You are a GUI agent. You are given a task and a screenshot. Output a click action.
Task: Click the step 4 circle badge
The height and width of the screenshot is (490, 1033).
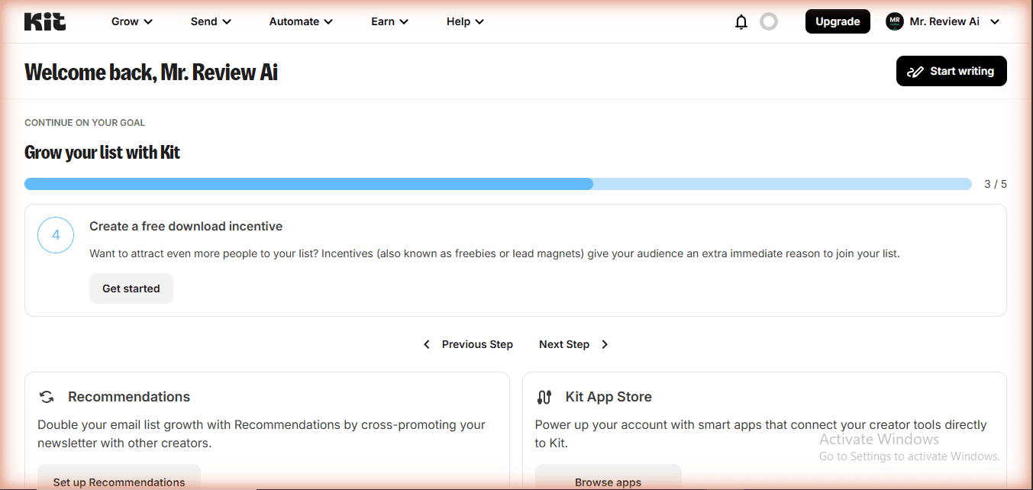click(56, 236)
